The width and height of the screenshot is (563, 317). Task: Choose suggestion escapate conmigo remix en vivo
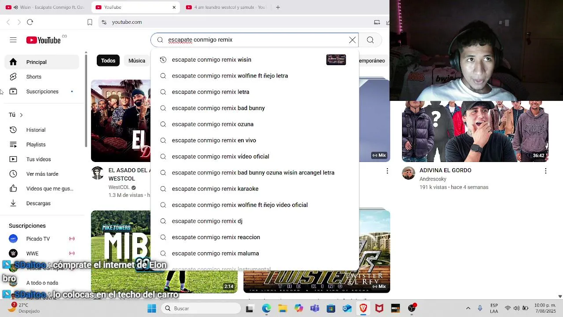point(255,140)
